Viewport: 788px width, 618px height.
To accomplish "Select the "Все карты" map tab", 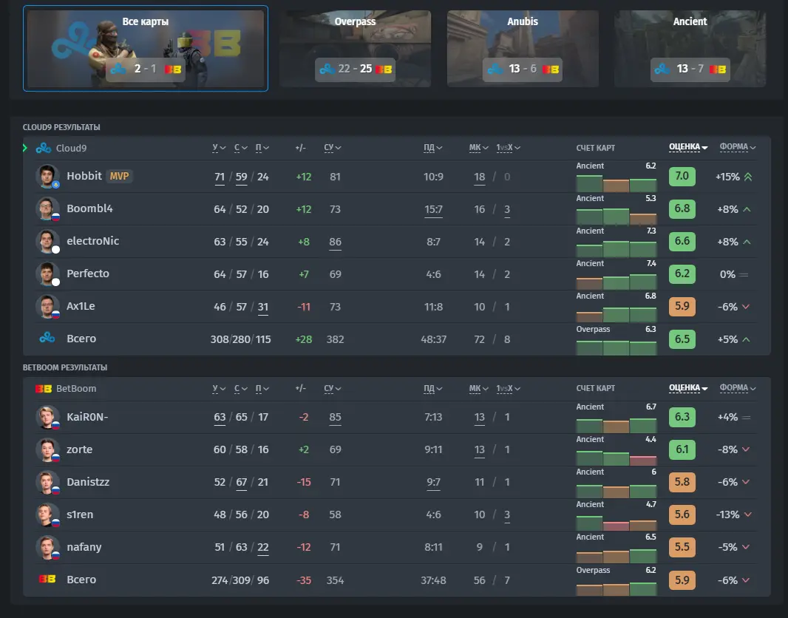I will pos(145,48).
